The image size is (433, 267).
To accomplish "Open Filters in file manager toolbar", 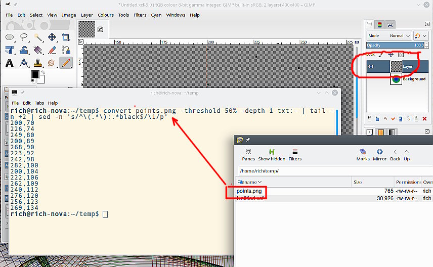I will click(295, 155).
